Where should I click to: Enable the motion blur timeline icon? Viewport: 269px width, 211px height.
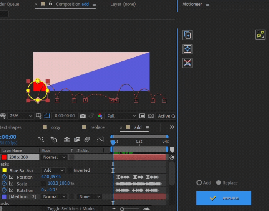pos(87,139)
